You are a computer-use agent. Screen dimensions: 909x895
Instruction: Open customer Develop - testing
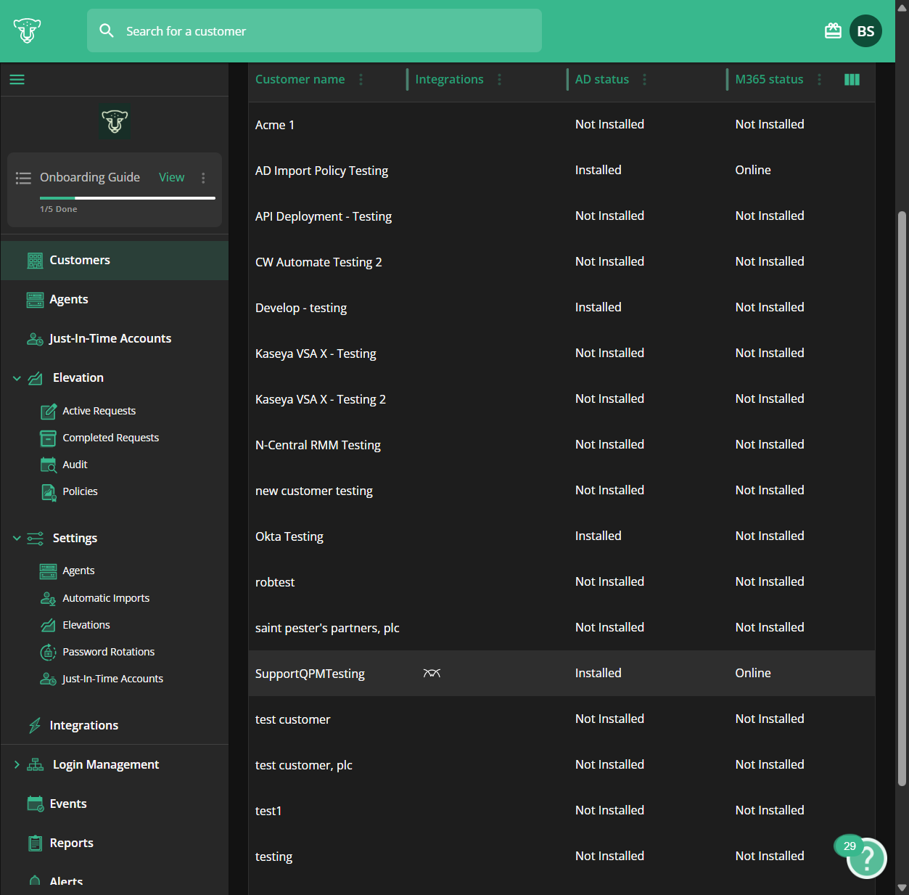point(301,308)
